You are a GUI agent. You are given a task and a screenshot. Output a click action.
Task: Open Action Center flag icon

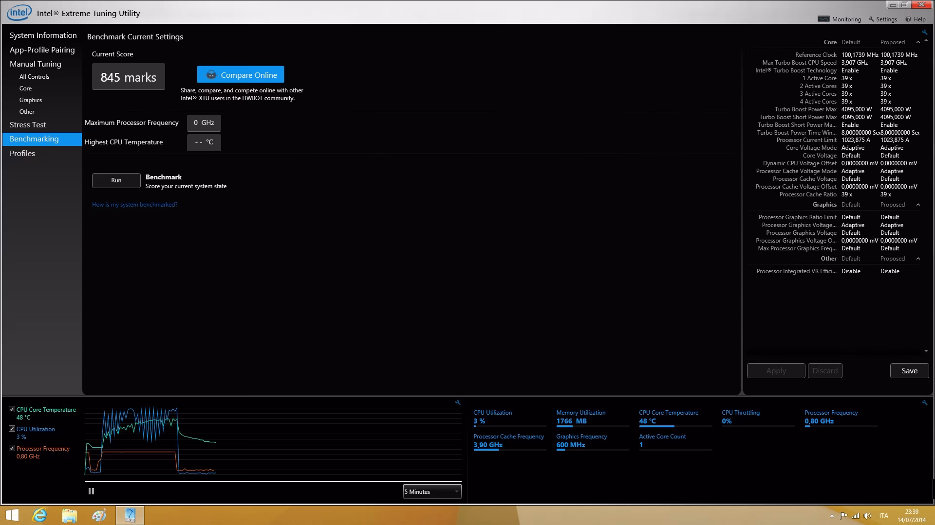pos(843,516)
